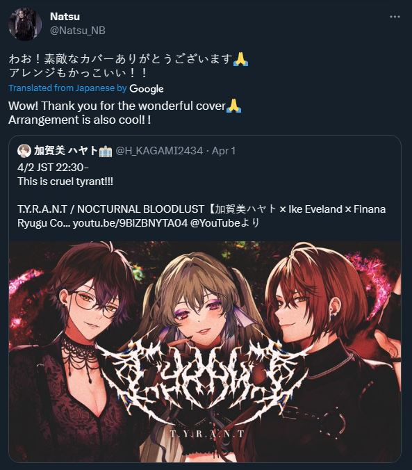Open the three-dot more options menu

click(395, 17)
